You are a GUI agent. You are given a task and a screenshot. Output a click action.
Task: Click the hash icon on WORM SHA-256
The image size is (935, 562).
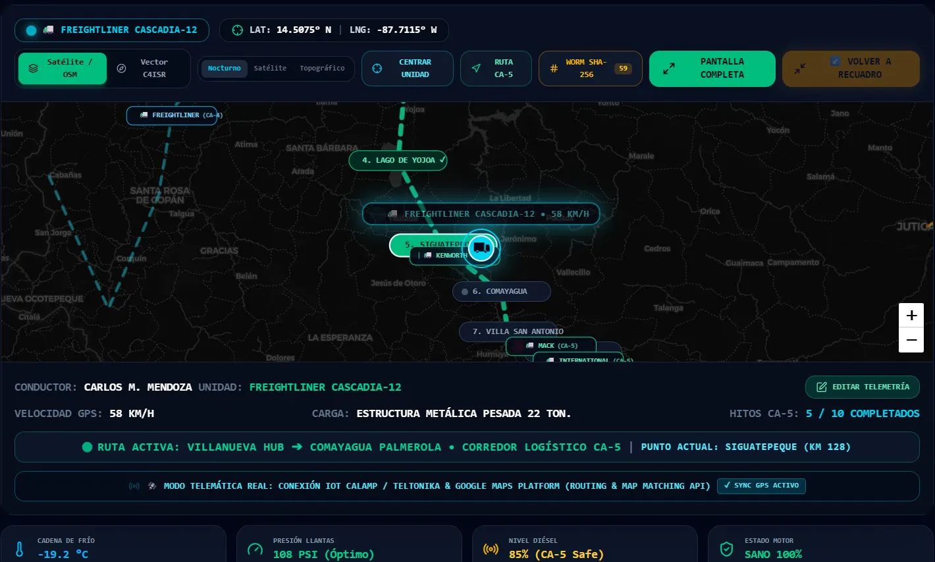pyautogui.click(x=554, y=68)
